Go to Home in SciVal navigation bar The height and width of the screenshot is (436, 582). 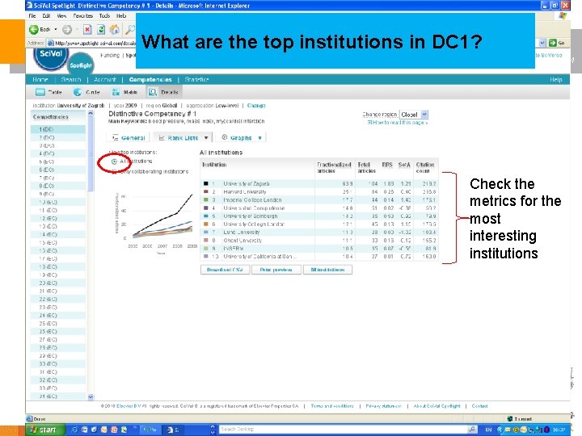[x=40, y=79]
